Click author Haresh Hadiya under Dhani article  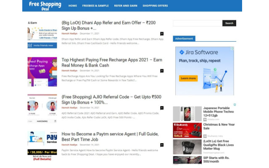(69, 34)
